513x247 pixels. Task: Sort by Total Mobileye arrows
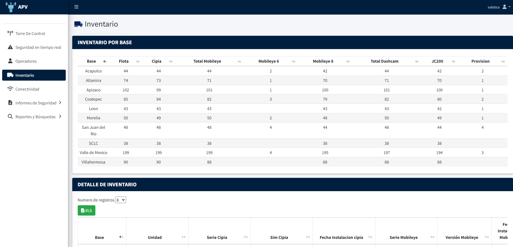coord(239,62)
